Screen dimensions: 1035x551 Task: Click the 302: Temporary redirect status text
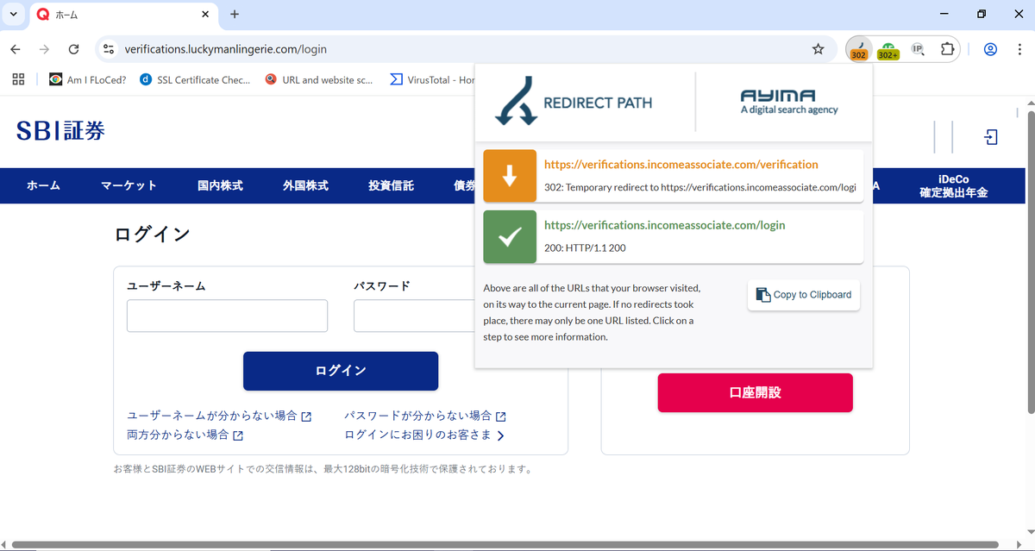click(x=699, y=187)
